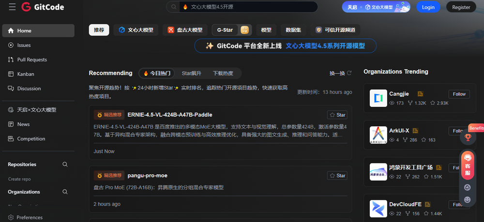Select the 数据集 tab

293,30
